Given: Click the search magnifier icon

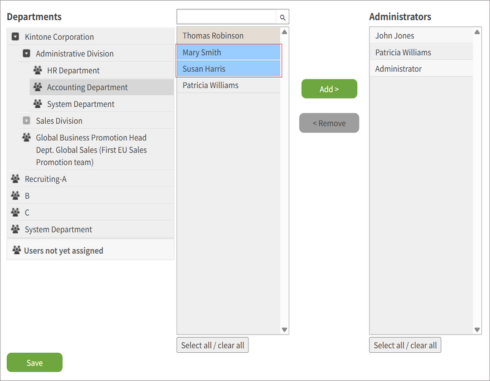Looking at the screenshot, I should point(282,17).
